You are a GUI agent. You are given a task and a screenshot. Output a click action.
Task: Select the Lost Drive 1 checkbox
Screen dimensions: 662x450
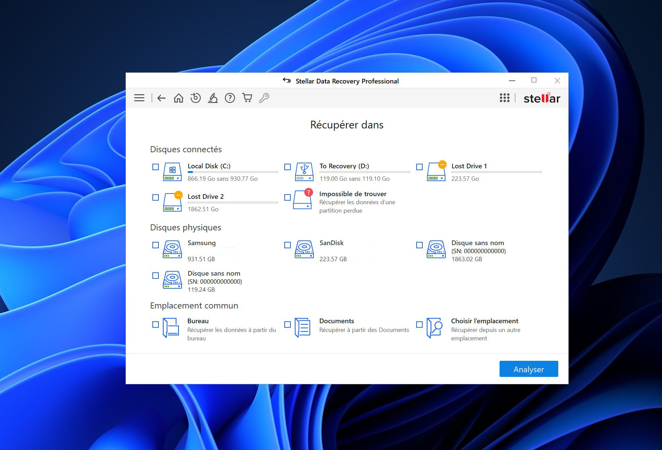point(419,167)
